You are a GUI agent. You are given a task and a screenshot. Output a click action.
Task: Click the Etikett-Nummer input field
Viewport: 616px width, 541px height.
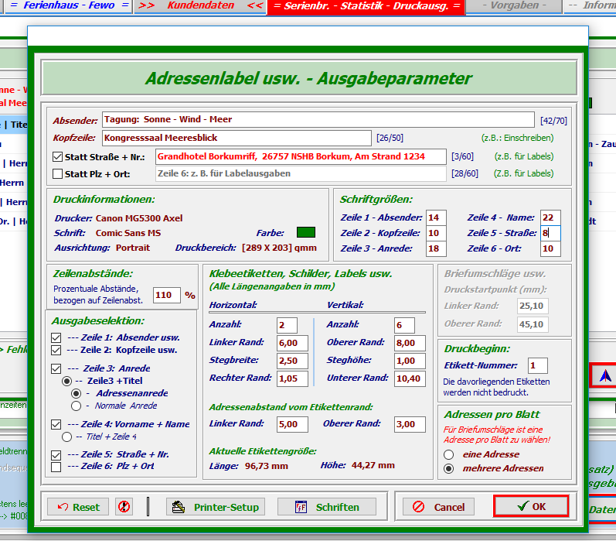[x=538, y=365]
